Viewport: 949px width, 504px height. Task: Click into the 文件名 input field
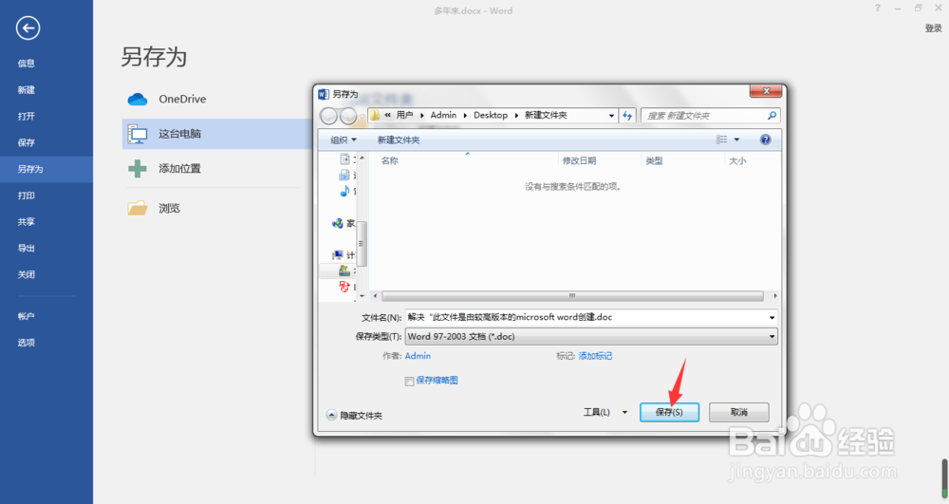586,318
